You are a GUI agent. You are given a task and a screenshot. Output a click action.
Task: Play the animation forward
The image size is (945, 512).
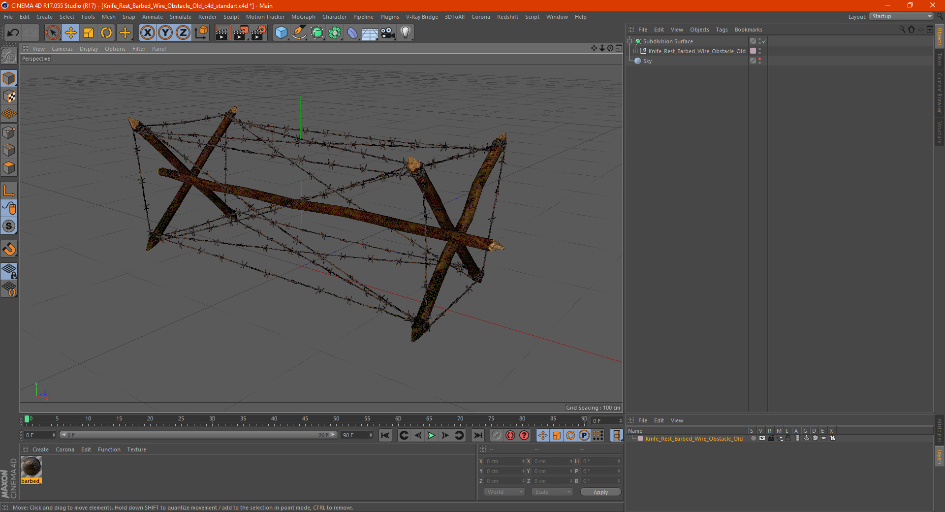(431, 435)
